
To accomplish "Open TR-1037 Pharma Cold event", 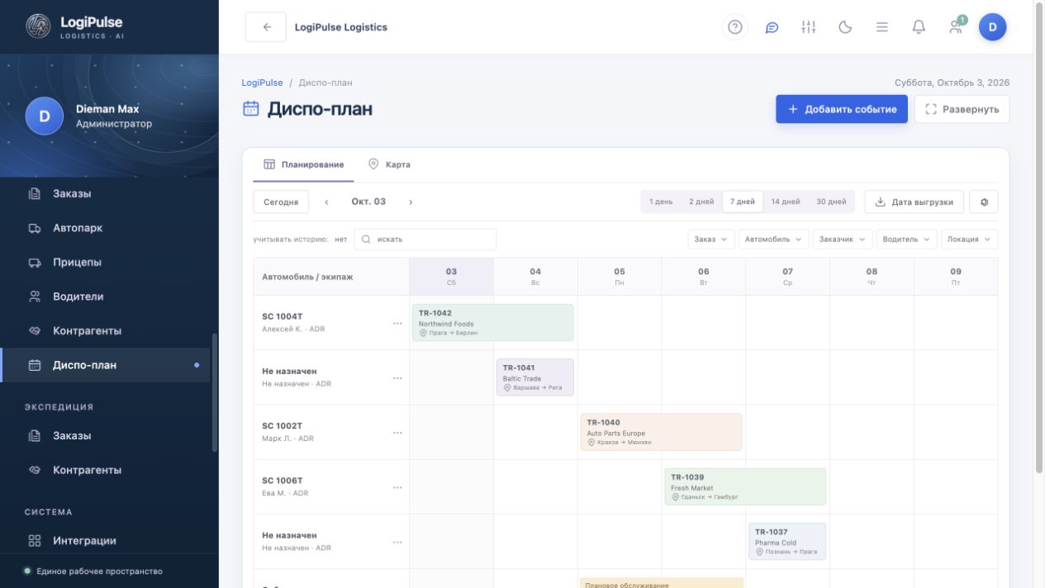I will (x=787, y=541).
